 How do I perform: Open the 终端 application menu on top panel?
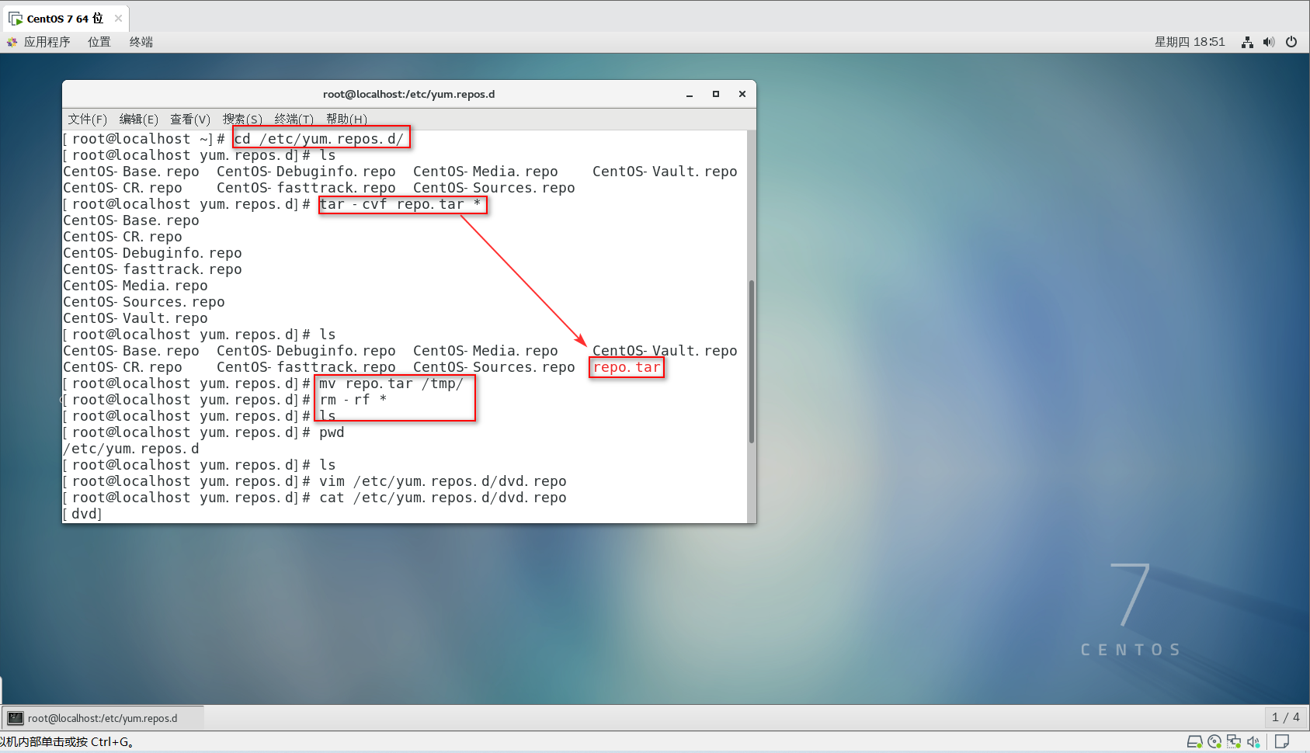point(140,42)
